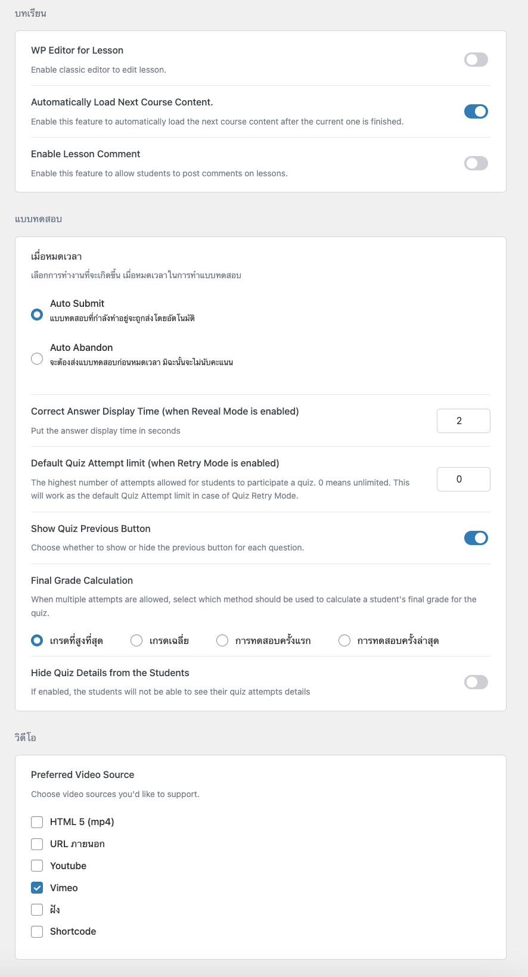This screenshot has height=977, width=528.
Task: Turn off Automatically Load Next Course Content
Action: [x=476, y=111]
